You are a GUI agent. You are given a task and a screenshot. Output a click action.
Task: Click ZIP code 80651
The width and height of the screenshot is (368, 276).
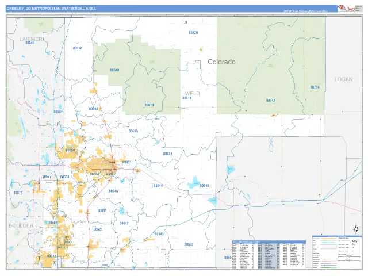click(102, 210)
